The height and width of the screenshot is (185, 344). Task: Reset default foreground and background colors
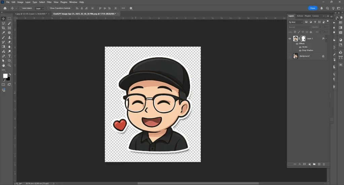tap(3, 80)
